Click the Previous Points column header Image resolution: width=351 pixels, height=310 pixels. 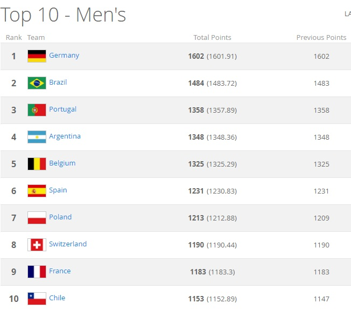[321, 38]
